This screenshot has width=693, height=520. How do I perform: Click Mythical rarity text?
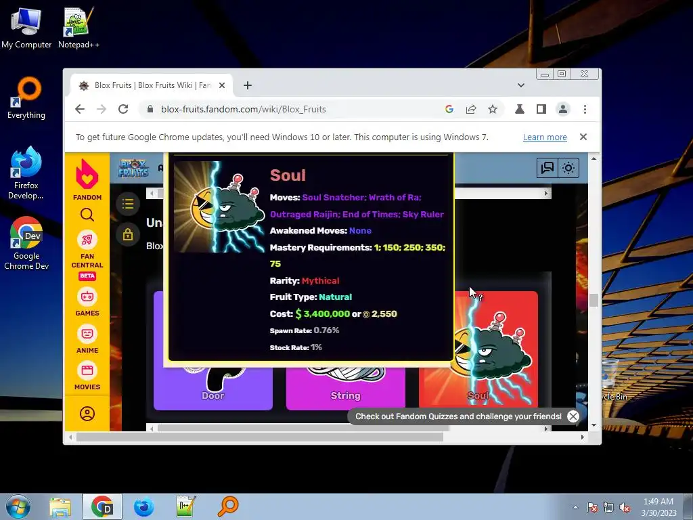point(320,281)
